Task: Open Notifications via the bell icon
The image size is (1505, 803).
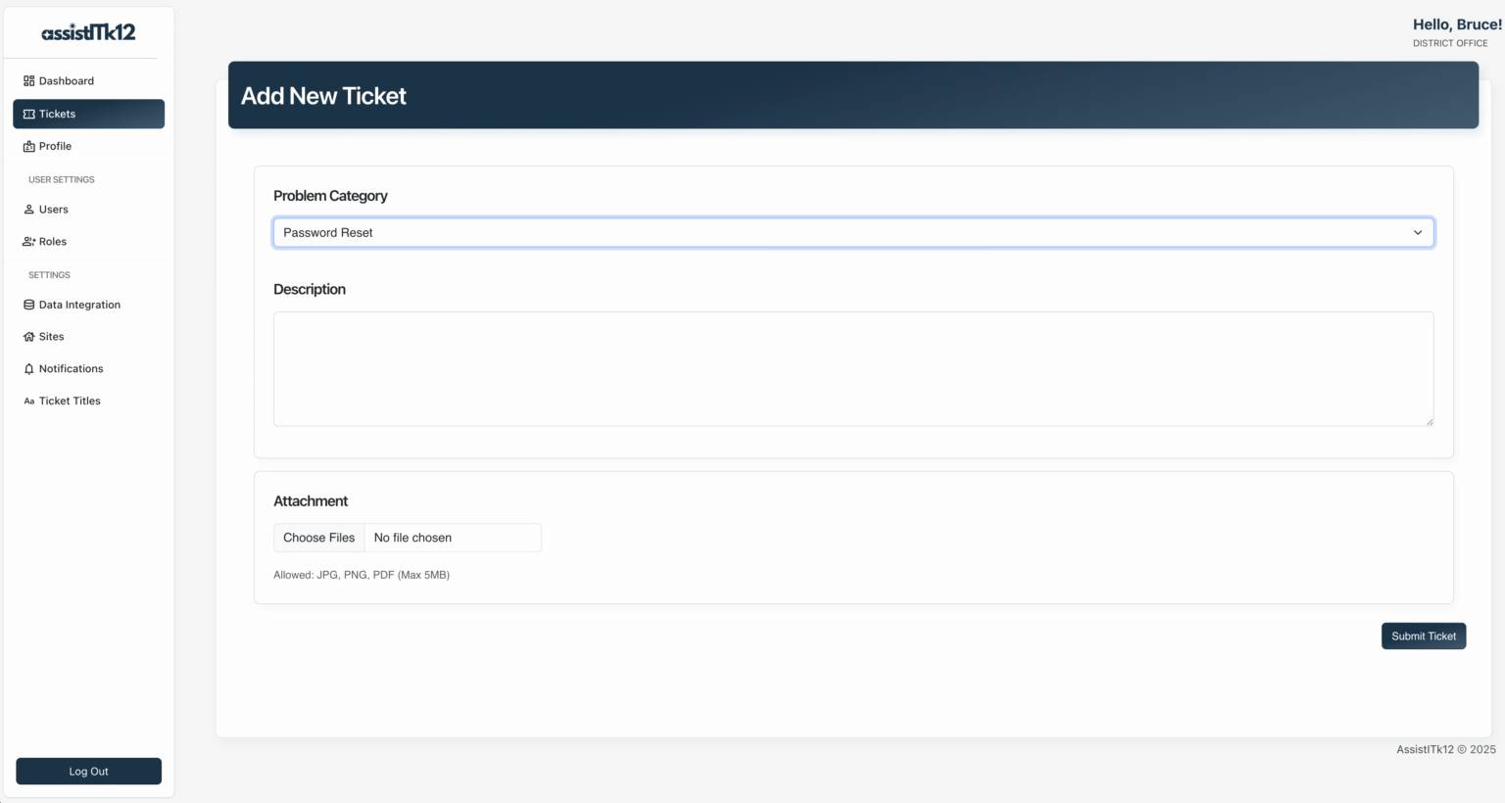Action: 28,368
